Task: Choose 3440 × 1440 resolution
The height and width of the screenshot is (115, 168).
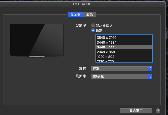Action: pyautogui.click(x=124, y=47)
